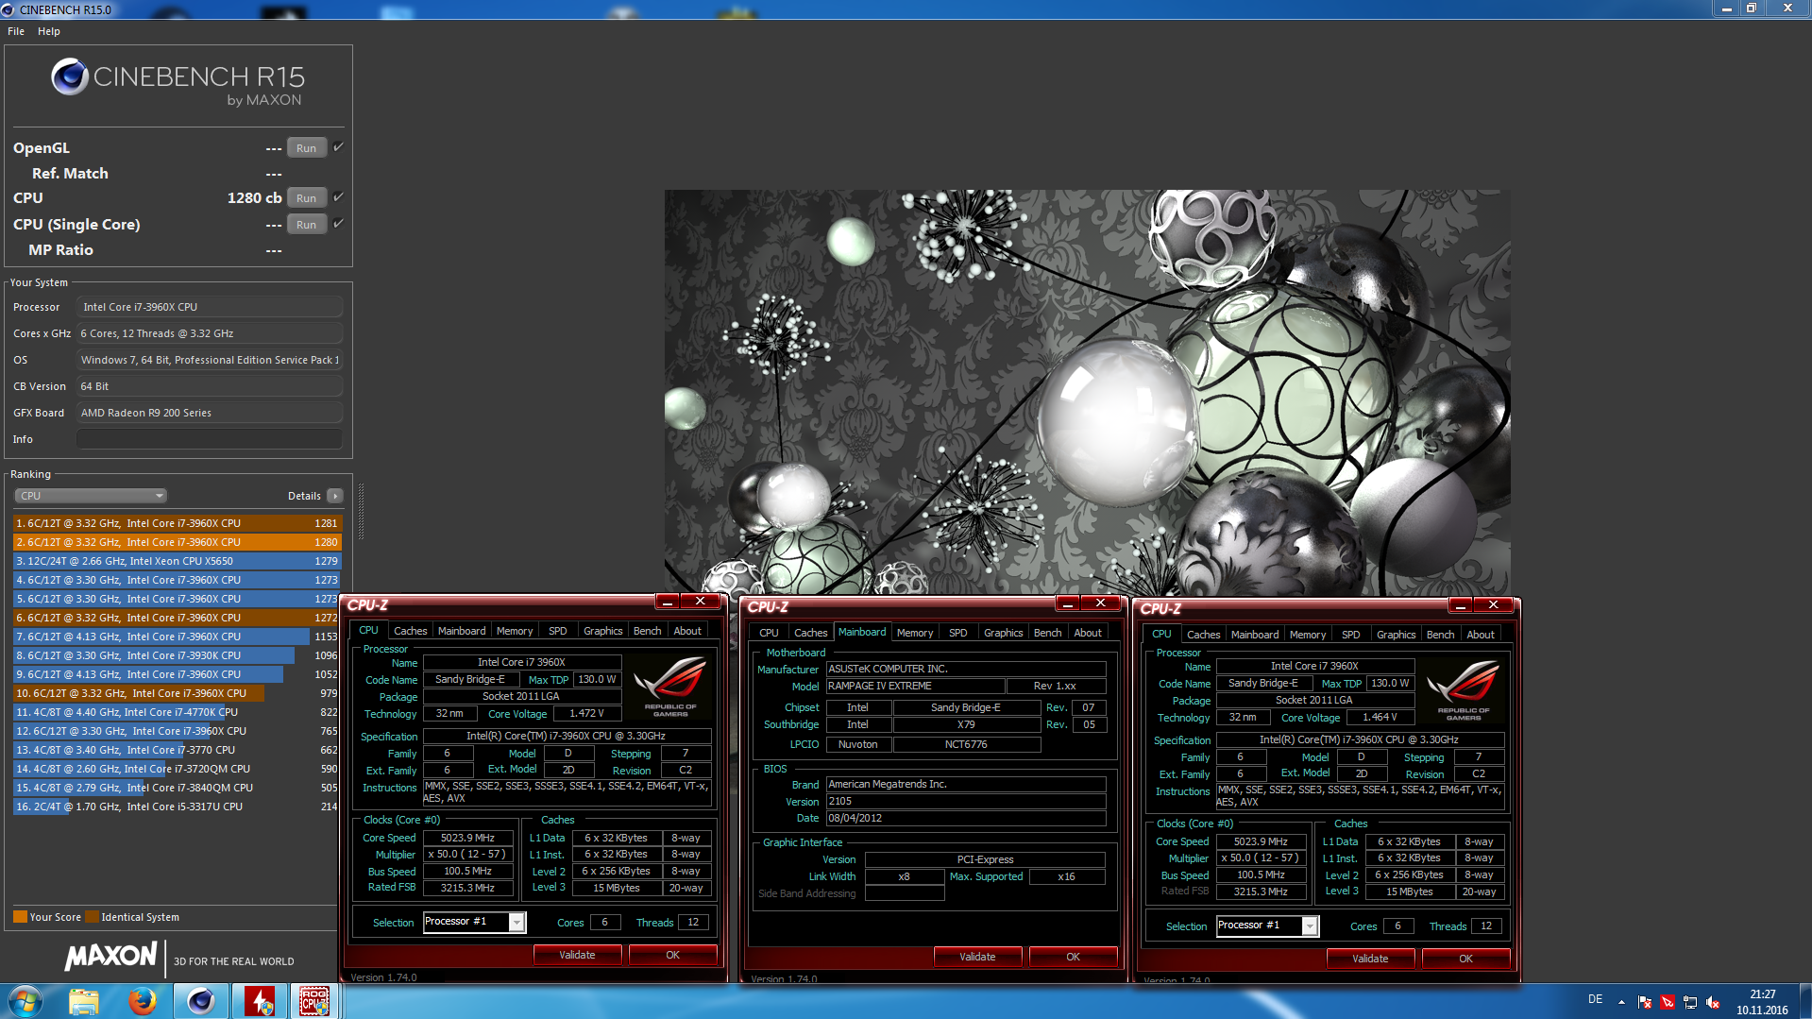Minimize the right CPU-Z window

[x=1461, y=605]
